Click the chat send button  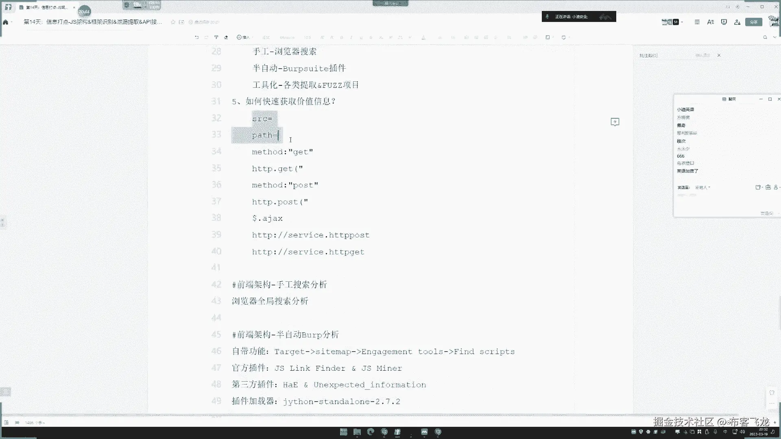[x=766, y=213]
